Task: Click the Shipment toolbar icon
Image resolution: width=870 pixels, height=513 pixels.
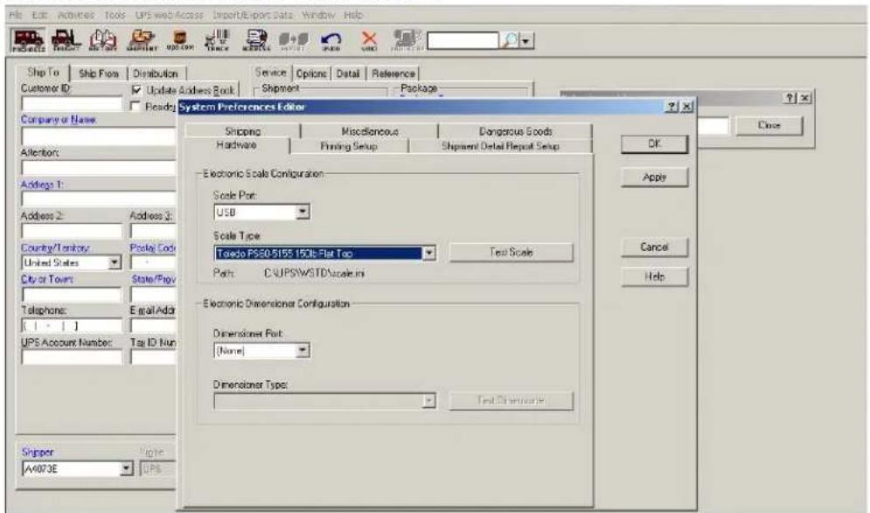Action: click(142, 40)
